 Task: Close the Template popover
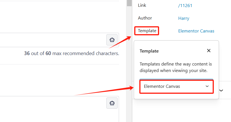(x=209, y=51)
